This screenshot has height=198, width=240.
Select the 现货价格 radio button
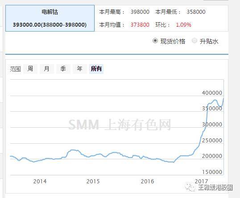click(x=155, y=41)
